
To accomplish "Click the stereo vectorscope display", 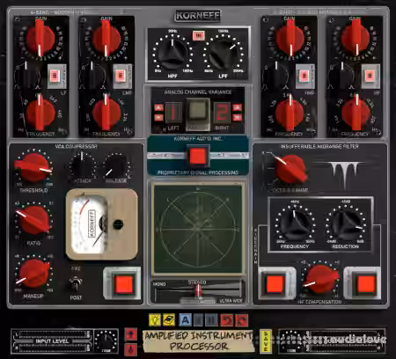I will tap(198, 229).
